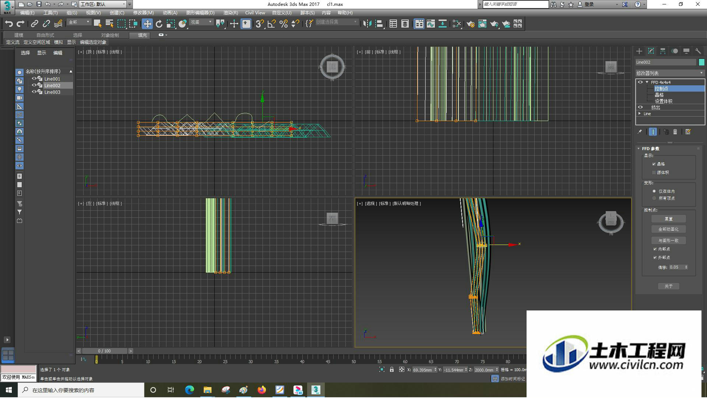Open the Rendered Frame Window icon
The image size is (707, 398).
tap(482, 24)
